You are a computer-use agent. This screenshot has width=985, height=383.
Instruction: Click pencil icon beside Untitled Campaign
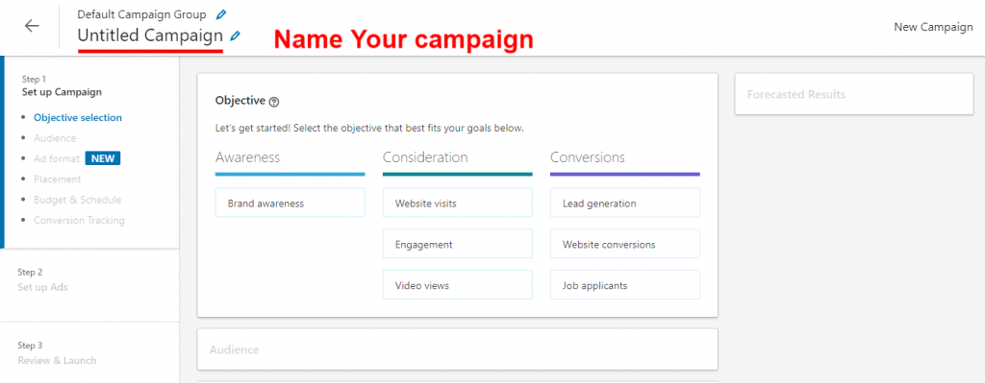[235, 36]
